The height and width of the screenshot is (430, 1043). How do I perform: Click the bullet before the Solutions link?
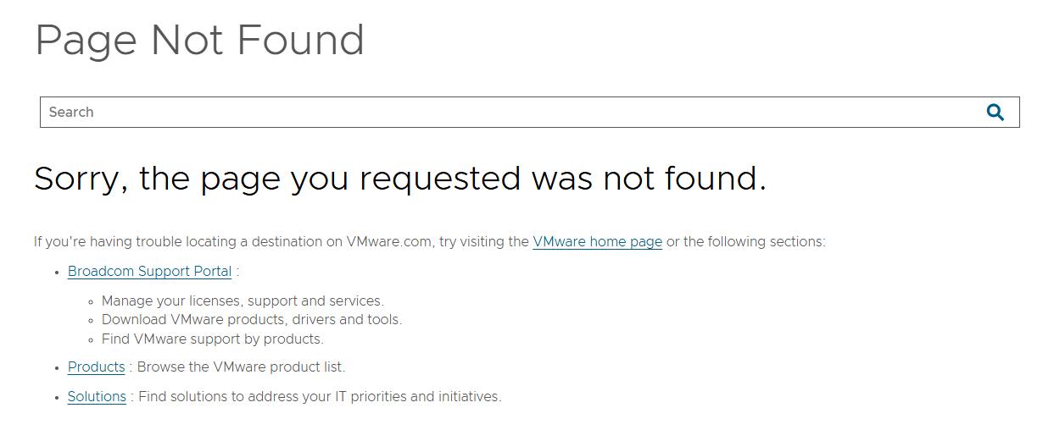pos(57,398)
